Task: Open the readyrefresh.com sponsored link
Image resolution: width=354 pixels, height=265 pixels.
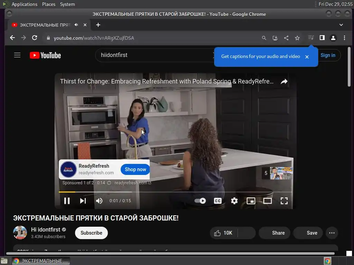Action: pos(133,183)
